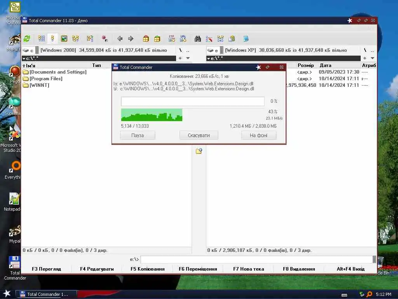Open right panel directory favorites star
Screen dimensions: 398x299
(365, 58)
